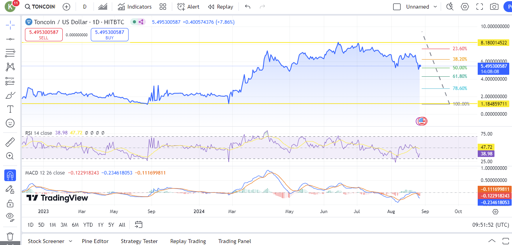Click the 1.184859711 price line label
The image size is (512, 245).
click(x=494, y=104)
